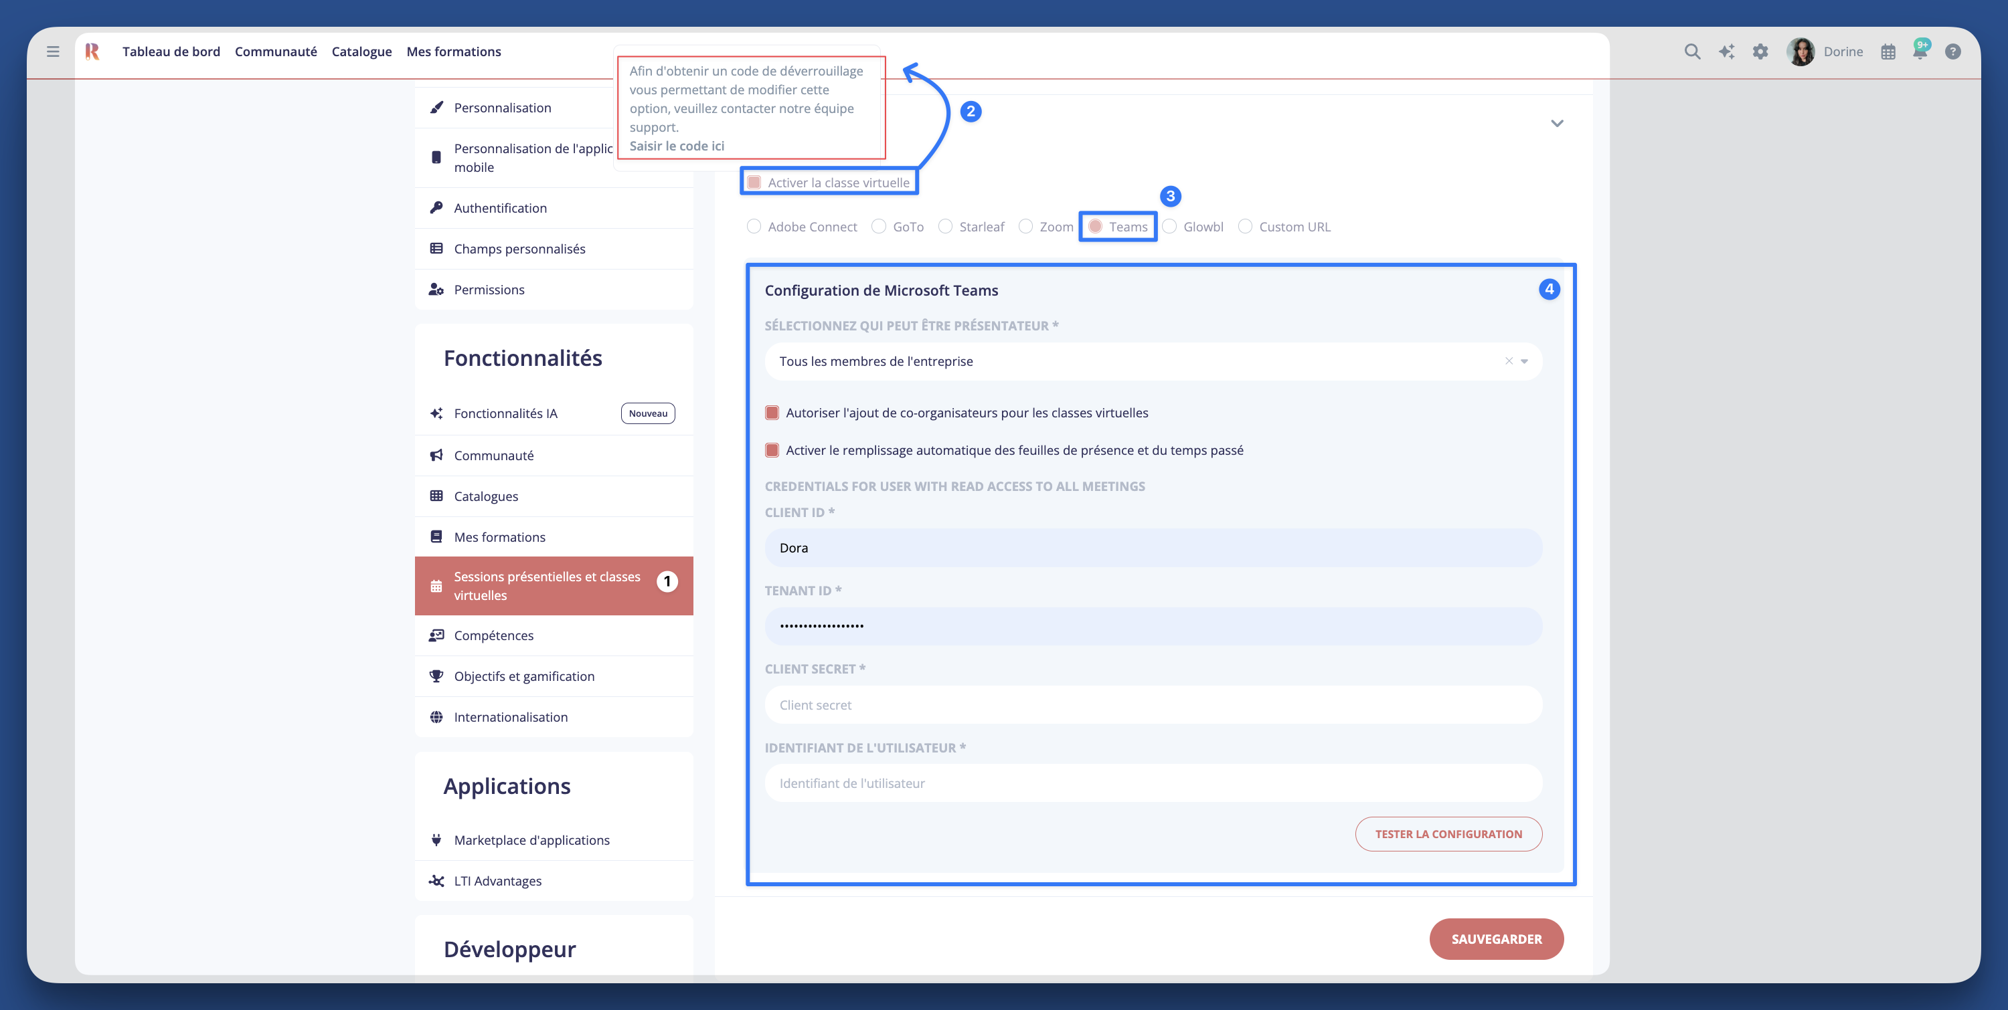Toggle the hamburger menu icon

pos(53,52)
